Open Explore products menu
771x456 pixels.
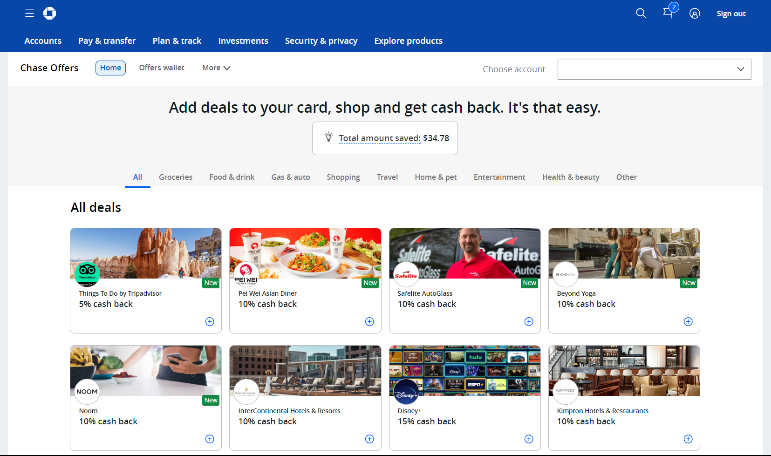point(409,41)
